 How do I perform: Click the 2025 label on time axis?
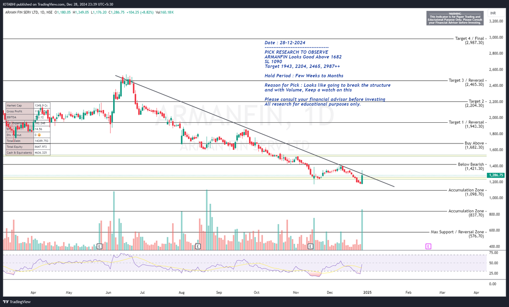pyautogui.click(x=368, y=293)
